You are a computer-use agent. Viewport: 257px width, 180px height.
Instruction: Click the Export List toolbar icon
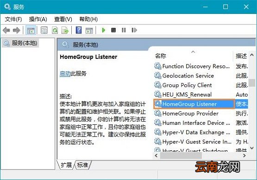pyautogui.click(x=65, y=30)
